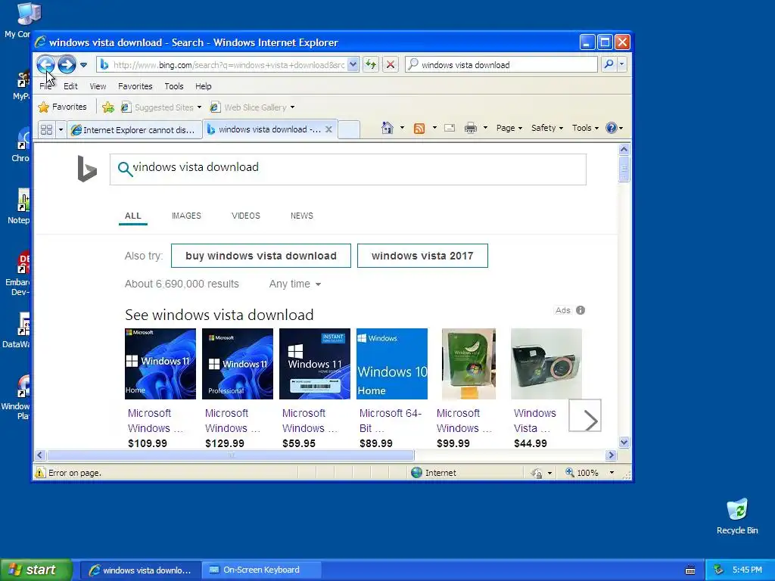The height and width of the screenshot is (581, 775).
Task: Click the blue Help question mark icon
Action: (x=612, y=128)
